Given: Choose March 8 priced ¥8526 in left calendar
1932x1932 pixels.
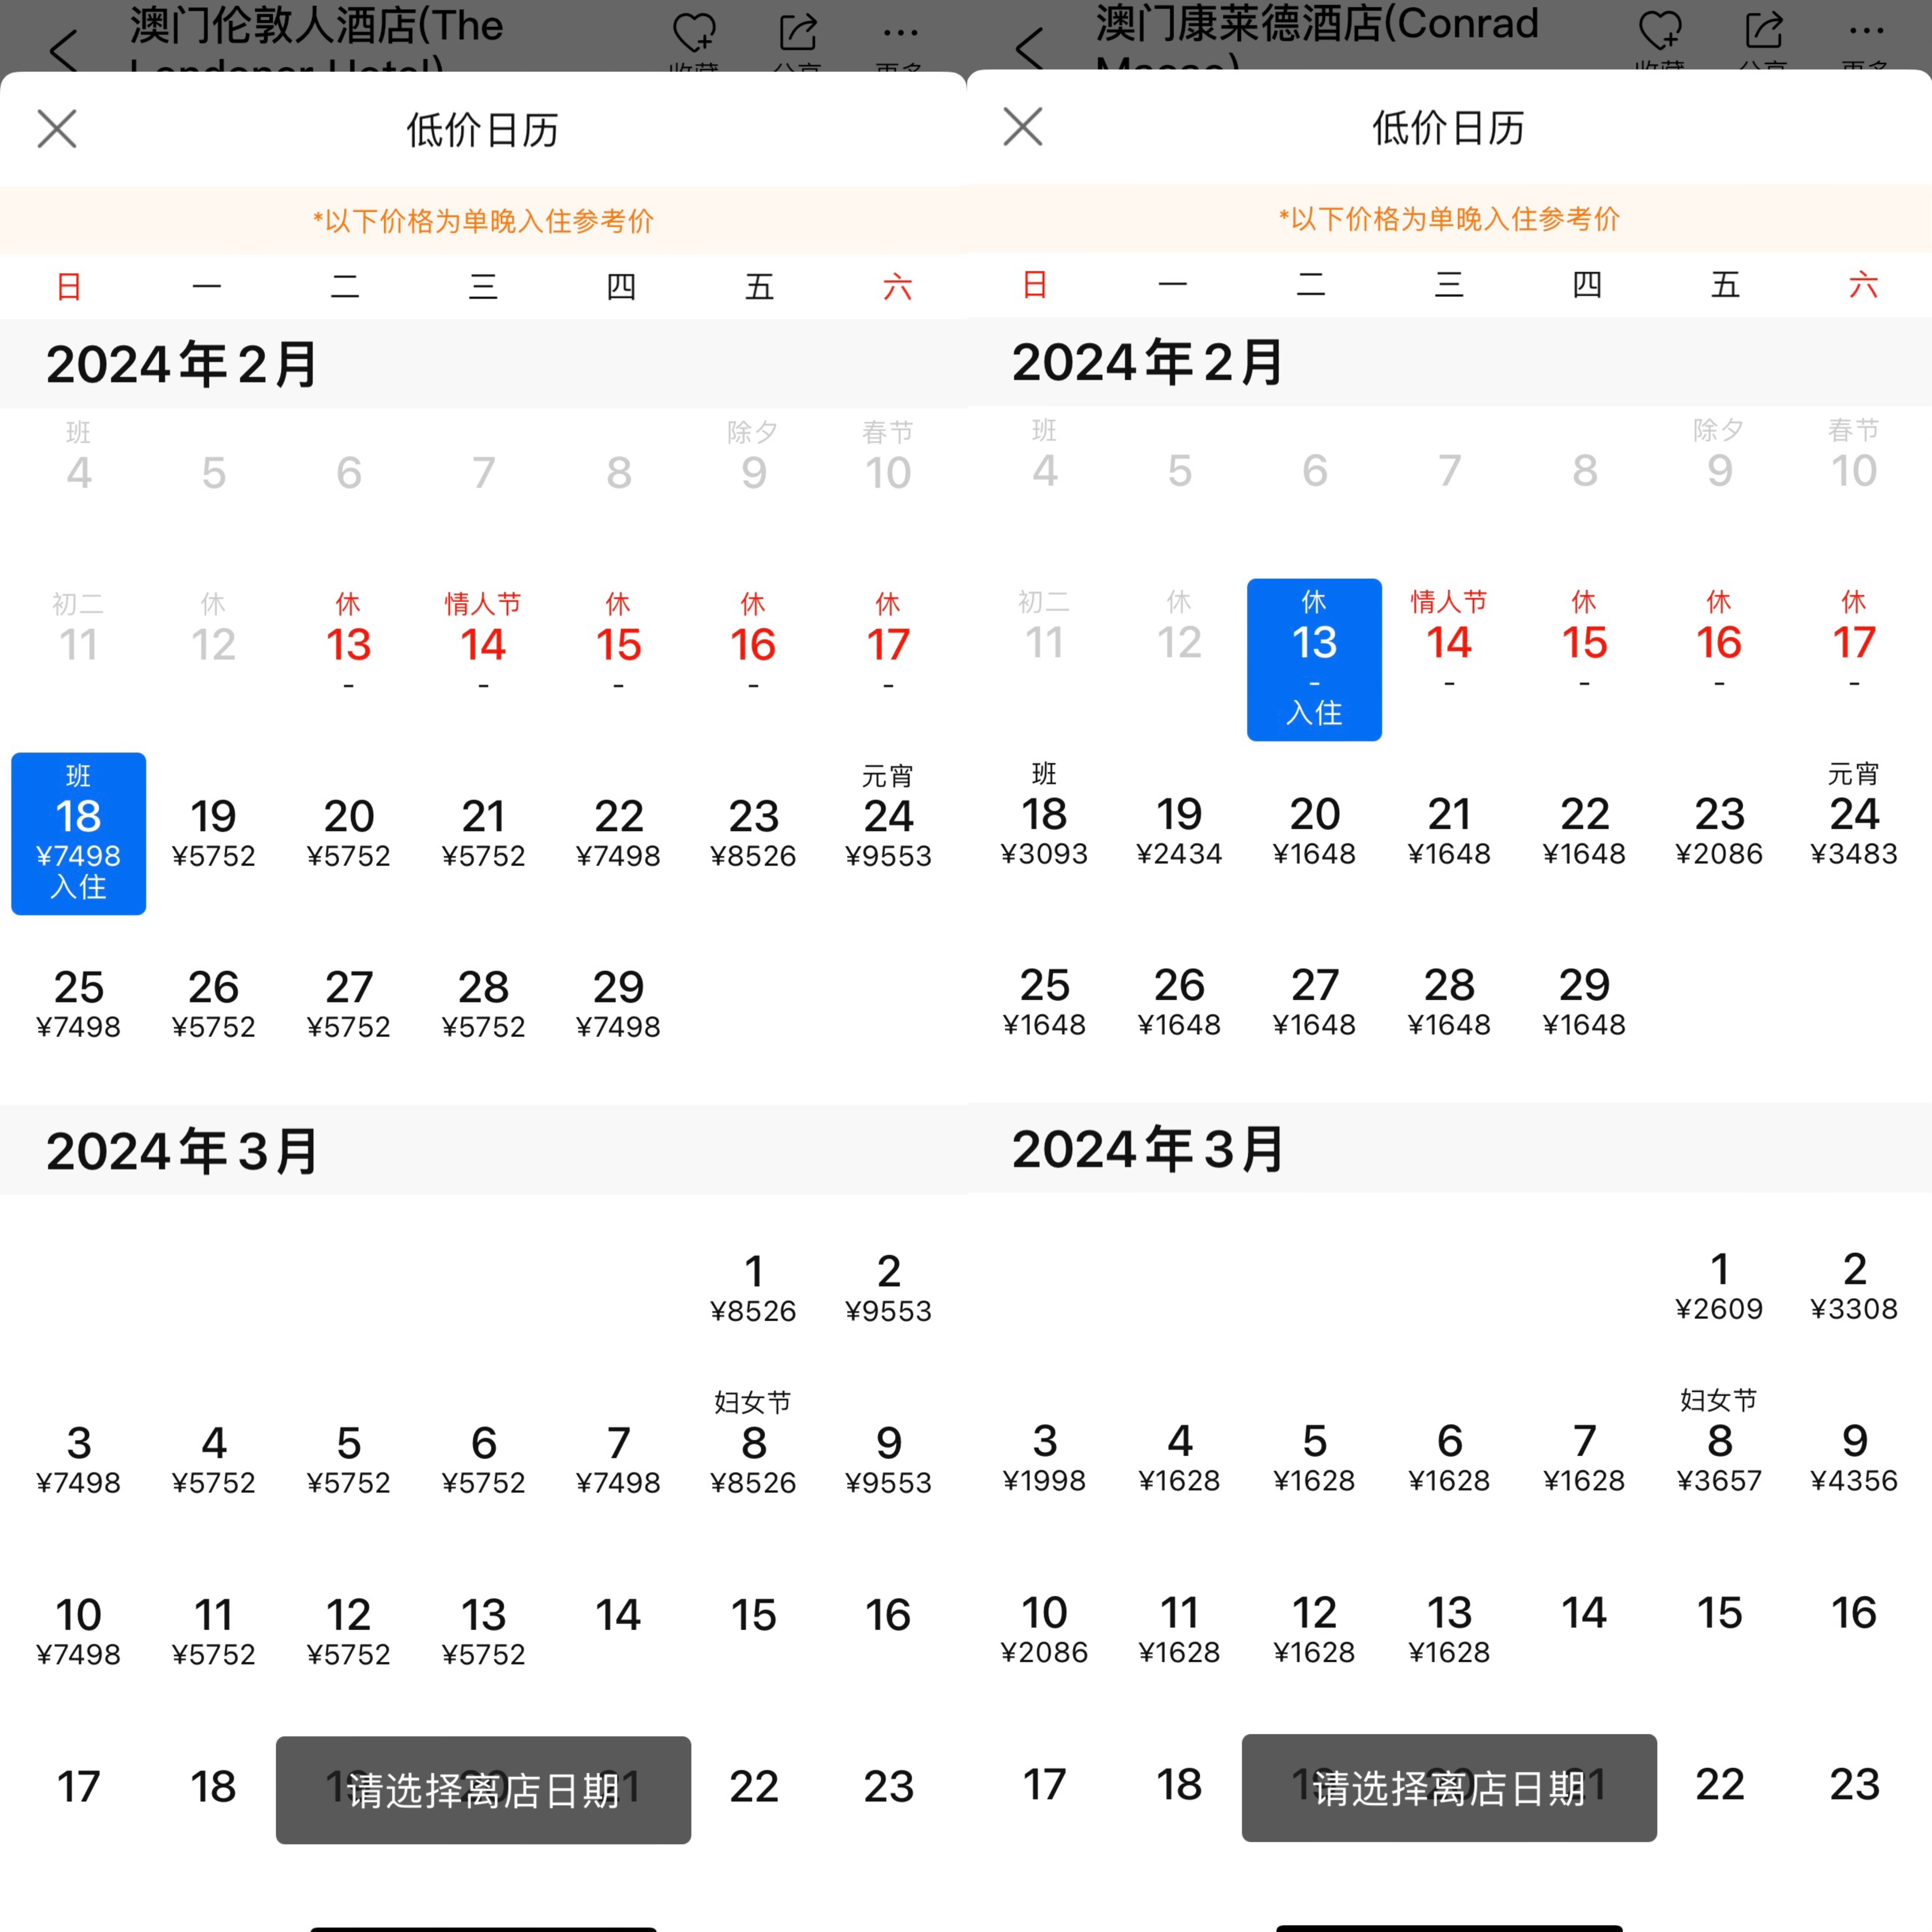Looking at the screenshot, I should (753, 1458).
